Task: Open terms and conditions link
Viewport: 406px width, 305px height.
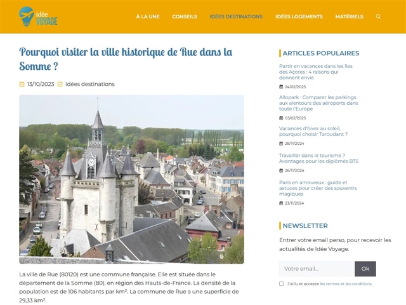Action: tap(346, 284)
